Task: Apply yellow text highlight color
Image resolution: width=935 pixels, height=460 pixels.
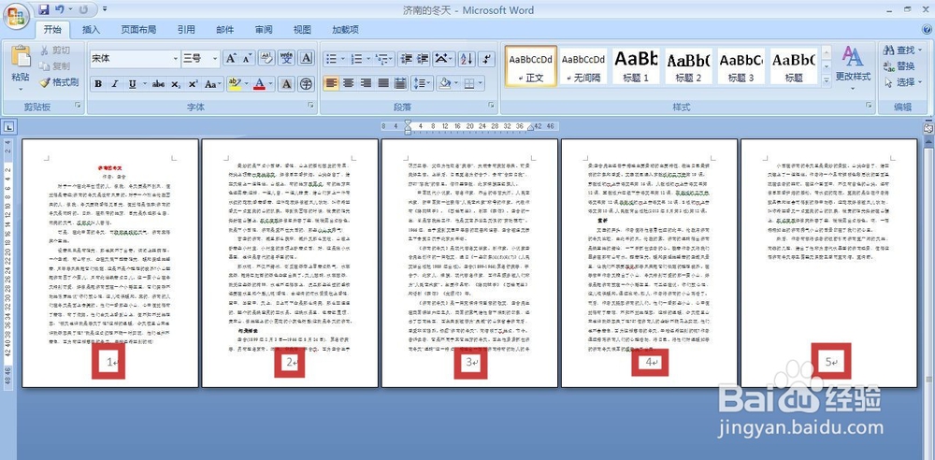Action: click(235, 84)
